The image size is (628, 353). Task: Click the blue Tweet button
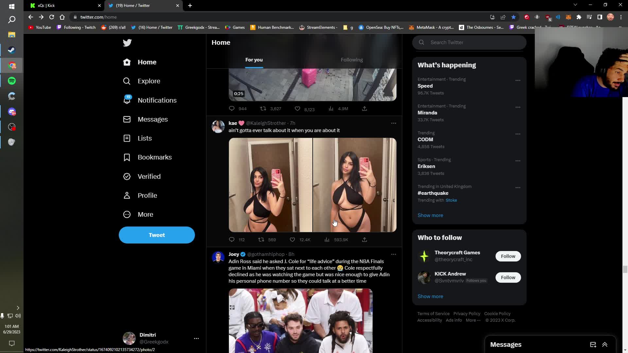tap(157, 235)
